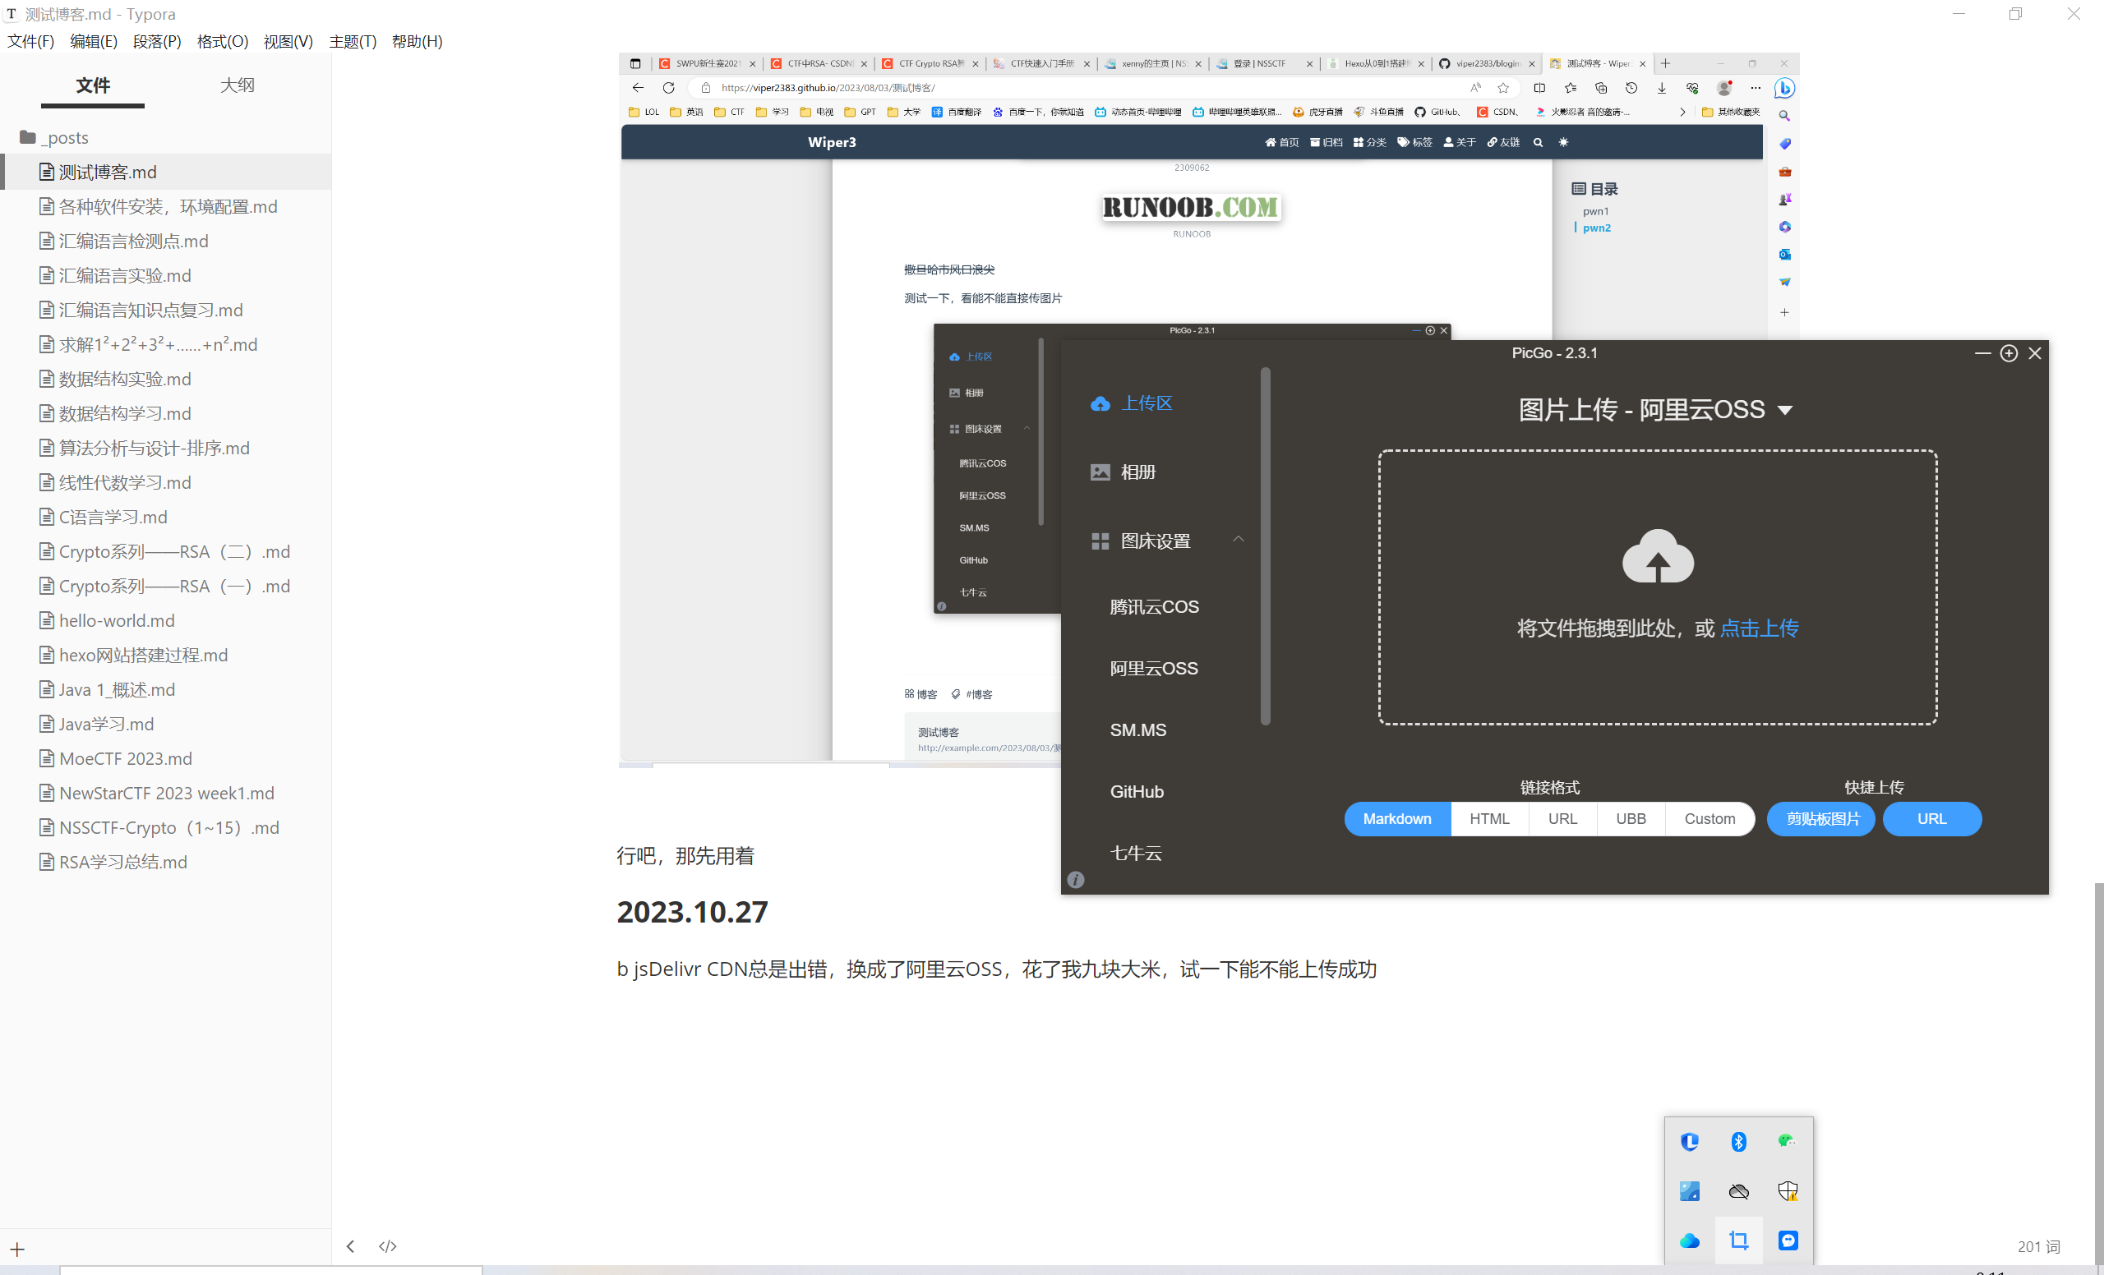Open the 格式(O) menu
Image resolution: width=2104 pixels, height=1275 pixels.
222,41
